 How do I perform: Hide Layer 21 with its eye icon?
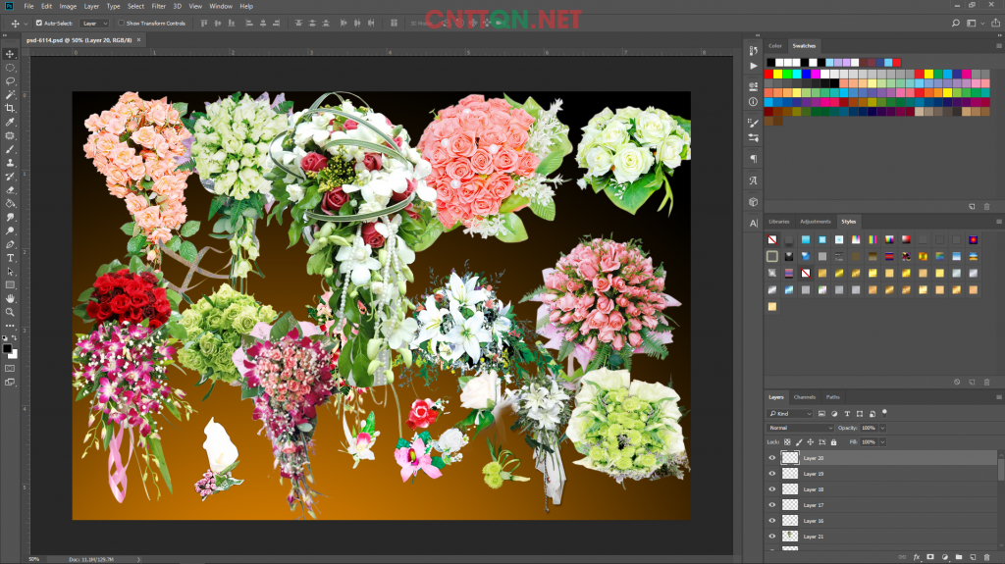pos(772,536)
